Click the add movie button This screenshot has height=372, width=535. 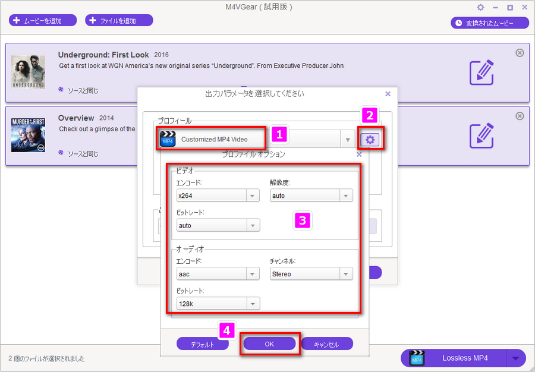click(43, 20)
